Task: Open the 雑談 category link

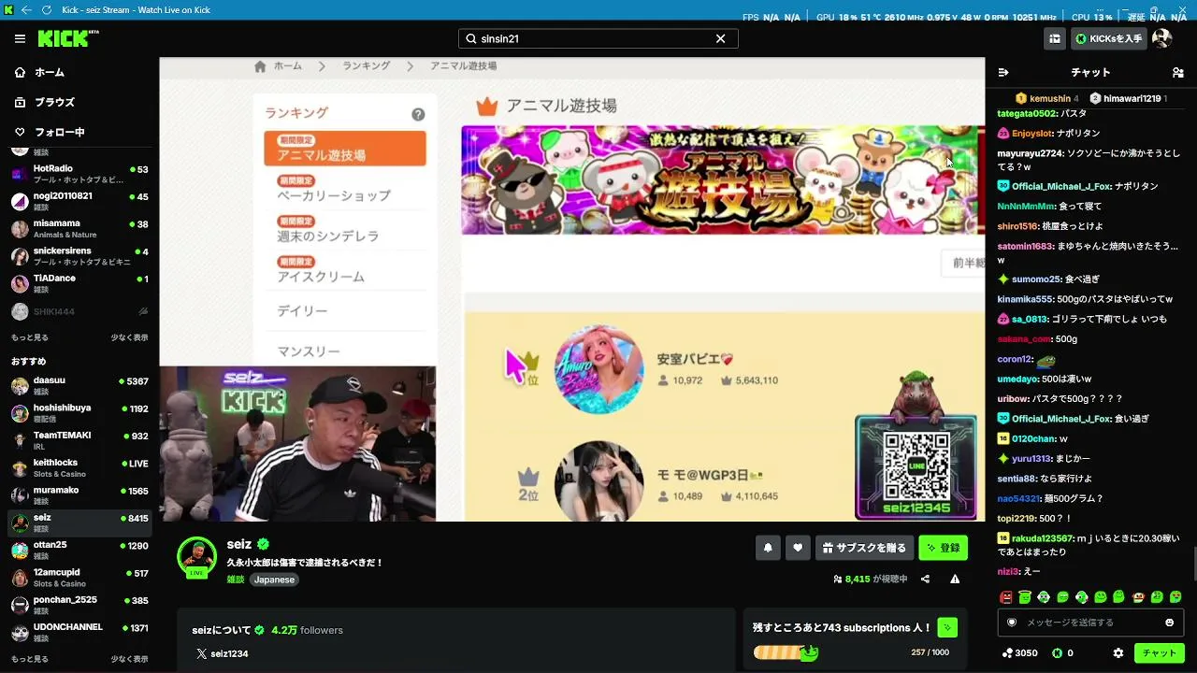Action: (236, 580)
